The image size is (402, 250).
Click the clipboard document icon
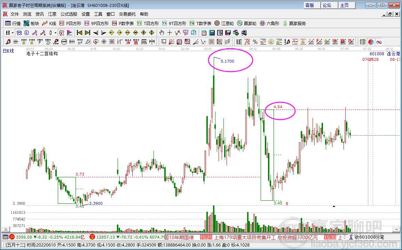pyautogui.click(x=26, y=33)
